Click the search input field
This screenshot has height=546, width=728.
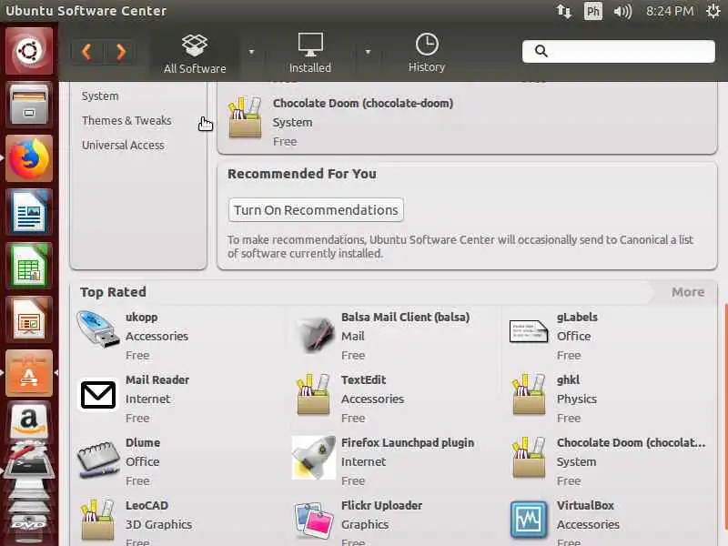pyautogui.click(x=619, y=51)
